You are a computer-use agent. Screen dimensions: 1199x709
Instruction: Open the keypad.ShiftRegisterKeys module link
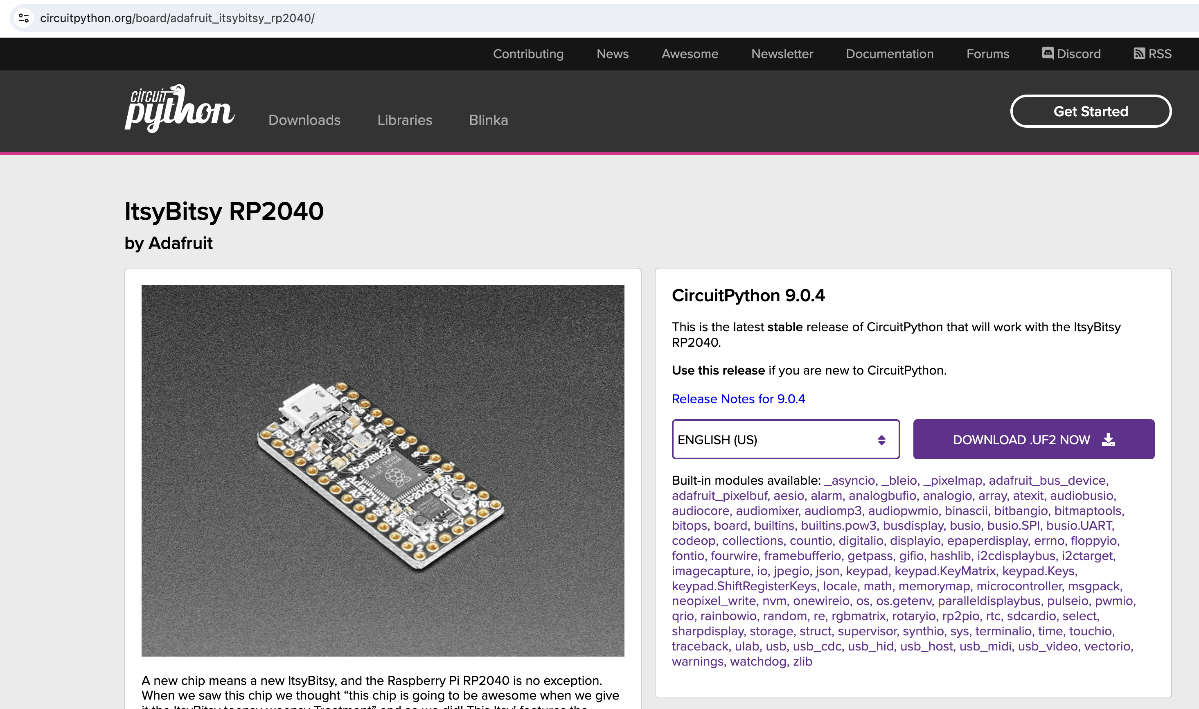(744, 586)
